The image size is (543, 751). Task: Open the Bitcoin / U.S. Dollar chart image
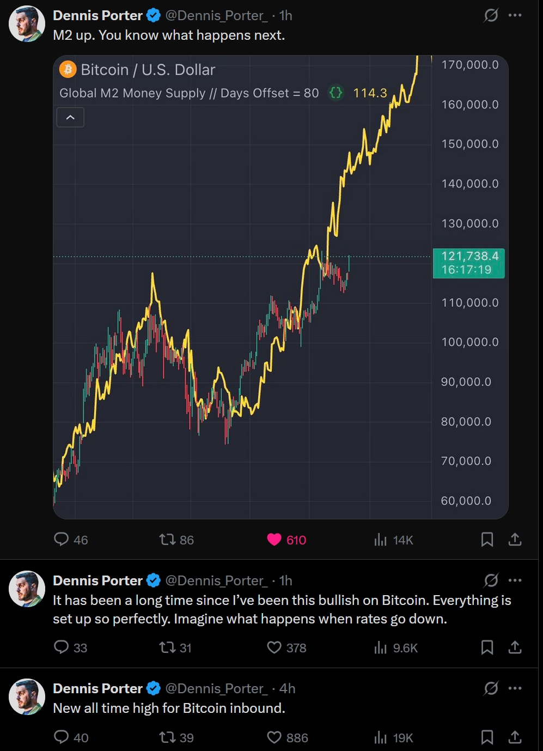coord(245,327)
